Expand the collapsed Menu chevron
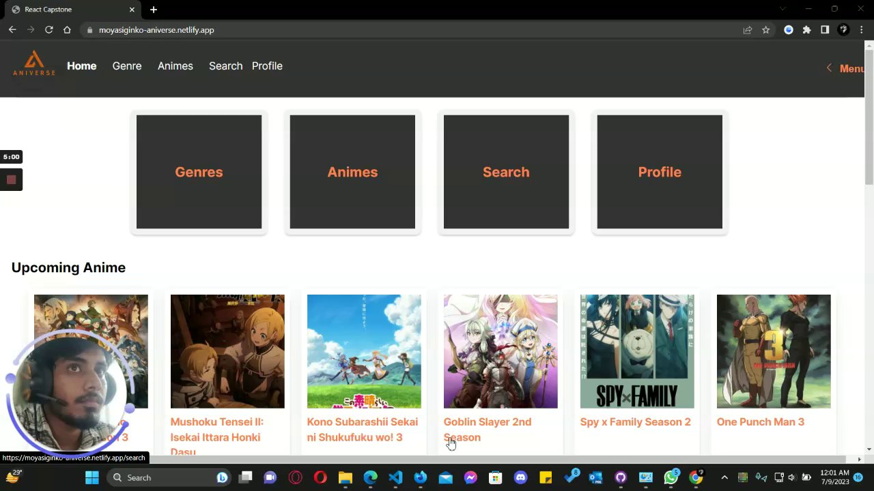The height and width of the screenshot is (491, 874). [829, 68]
